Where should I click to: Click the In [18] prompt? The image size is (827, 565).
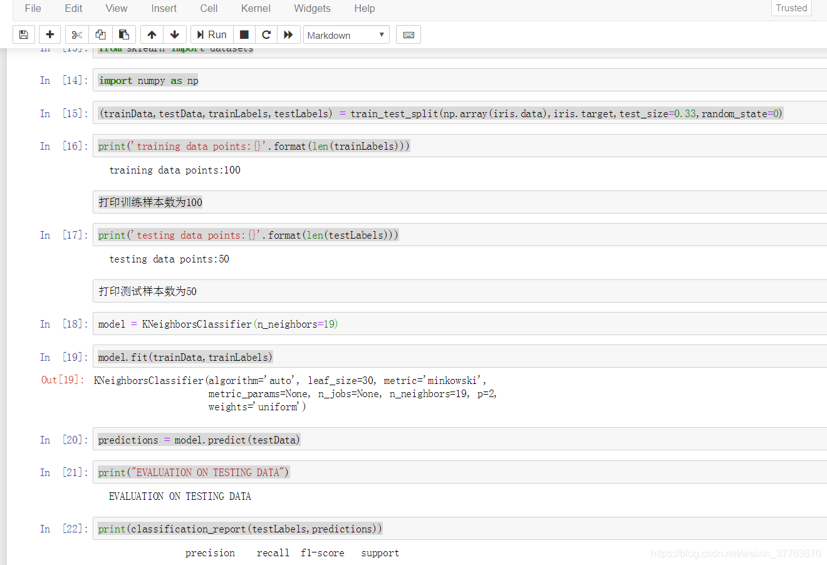tap(64, 324)
